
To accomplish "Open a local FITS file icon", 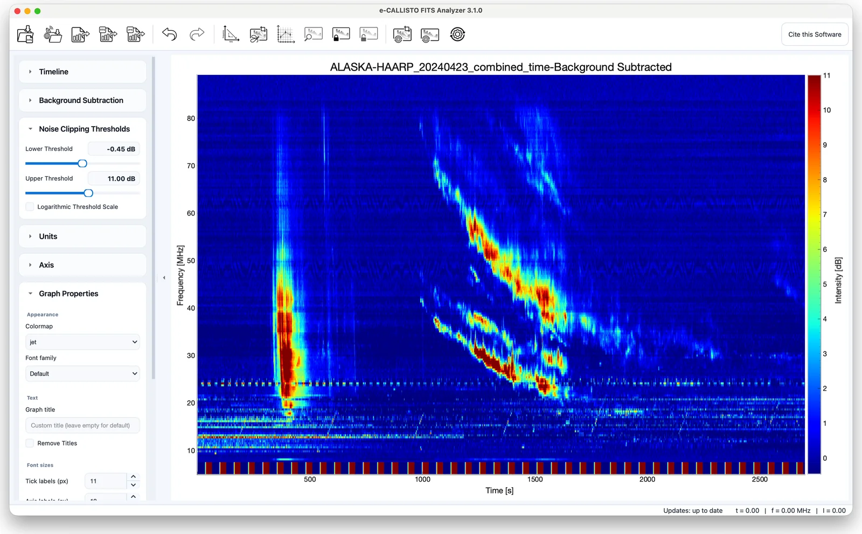I will [x=25, y=34].
